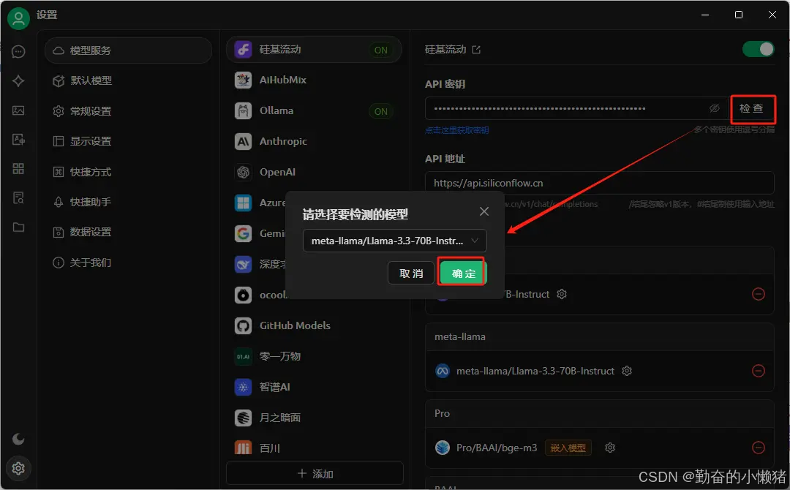
Task: Select the 智谱AI provider
Action: point(313,387)
